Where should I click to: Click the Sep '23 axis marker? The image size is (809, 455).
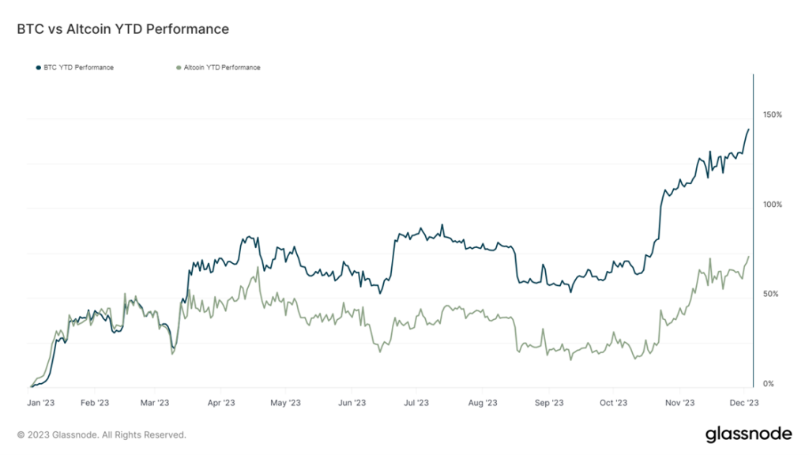coord(547,403)
